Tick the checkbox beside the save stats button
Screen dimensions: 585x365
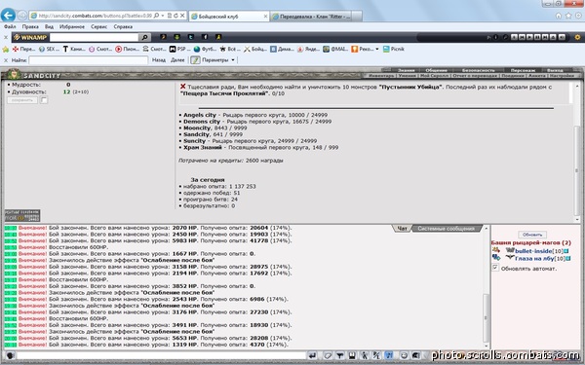(44, 100)
